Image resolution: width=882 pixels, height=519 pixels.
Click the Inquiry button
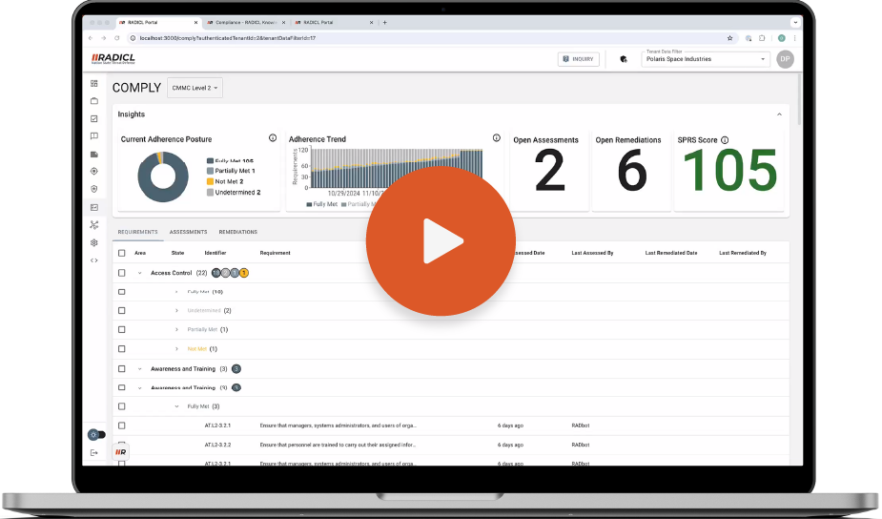[578, 59]
